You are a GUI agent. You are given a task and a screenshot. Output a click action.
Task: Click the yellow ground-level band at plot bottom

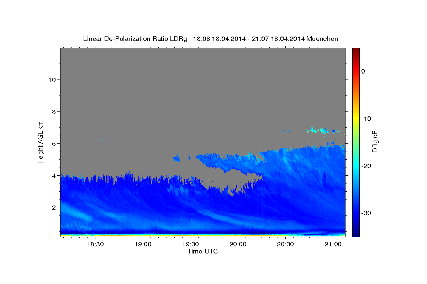pos(203,235)
